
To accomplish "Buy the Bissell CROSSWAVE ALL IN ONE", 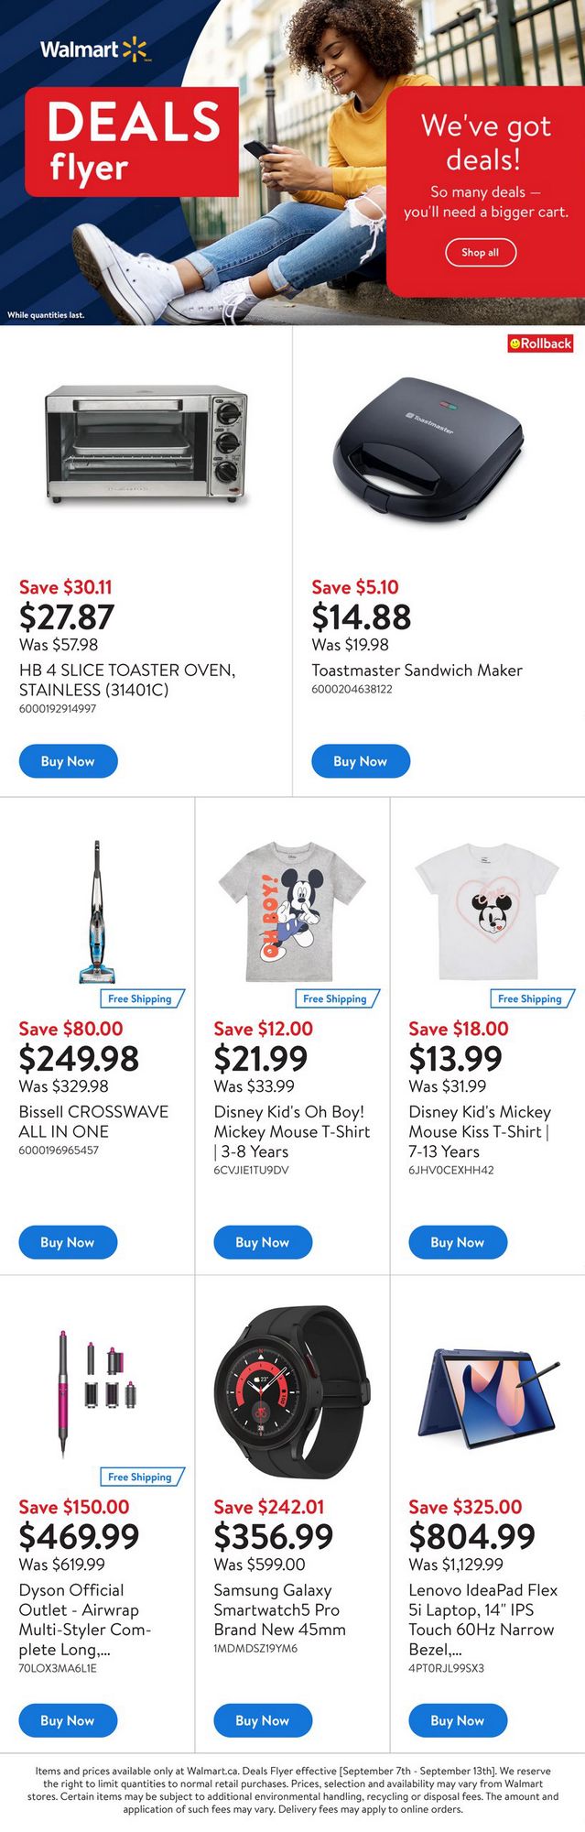I will (68, 1242).
